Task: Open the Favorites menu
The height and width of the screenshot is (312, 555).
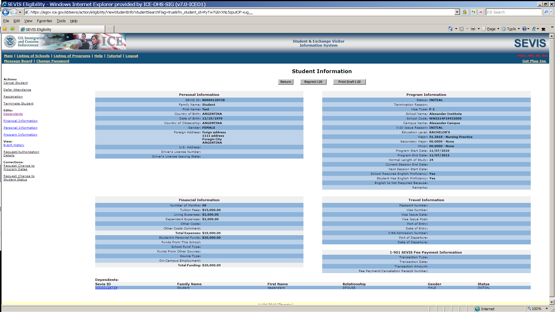Action: 44,21
